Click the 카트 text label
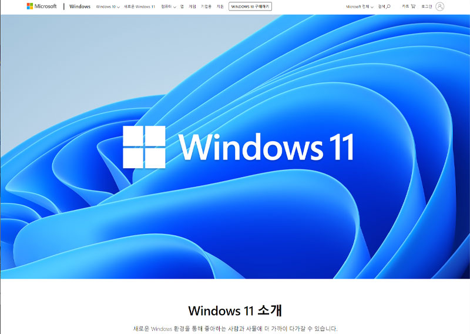This screenshot has height=334, width=470. (405, 6)
